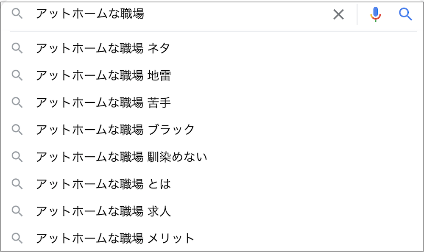Screen dimensions: 424x252
Task: Select suggestion アットホームな職場 地雷
Action: click(x=212, y=75)
